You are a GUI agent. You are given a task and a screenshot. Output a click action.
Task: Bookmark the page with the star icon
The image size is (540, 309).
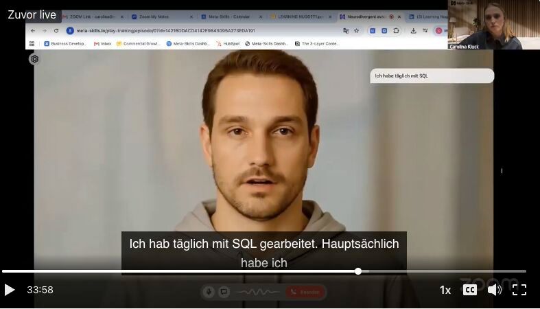coord(356,31)
